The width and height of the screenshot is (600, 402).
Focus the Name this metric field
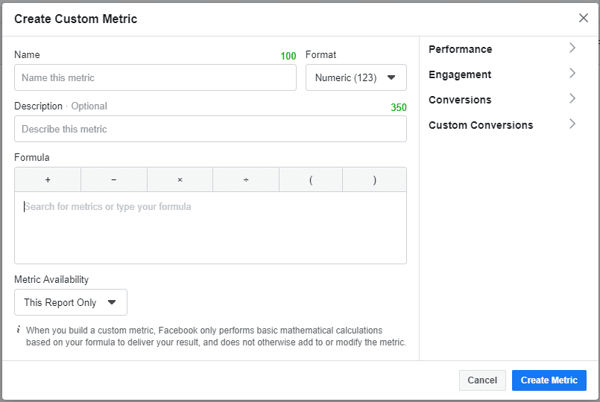[155, 77]
